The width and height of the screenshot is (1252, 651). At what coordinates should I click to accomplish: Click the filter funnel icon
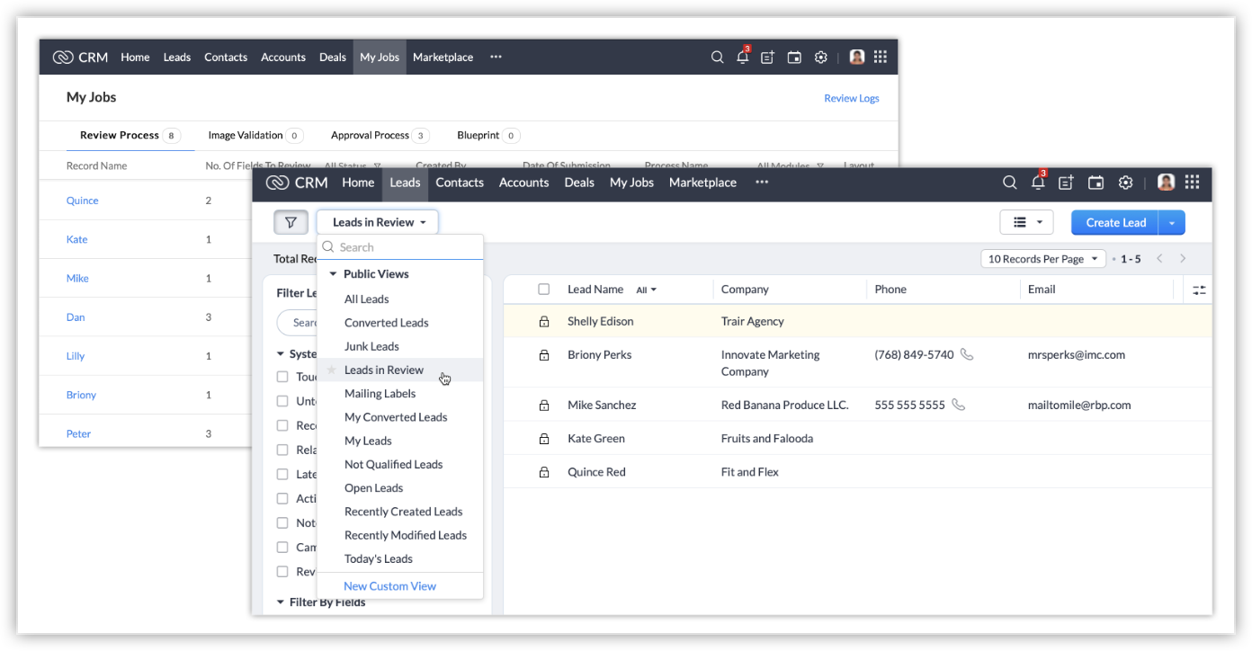291,222
